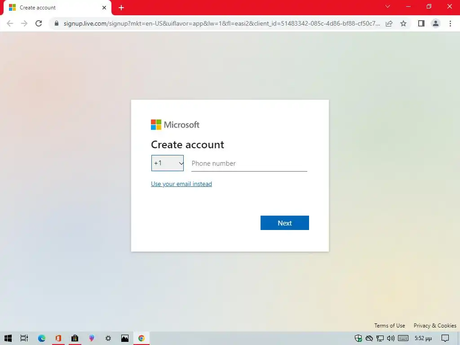Open Privacy & Cookies link

[x=435, y=326]
